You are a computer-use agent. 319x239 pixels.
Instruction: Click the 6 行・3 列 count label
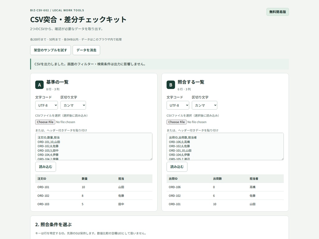coord(184,89)
